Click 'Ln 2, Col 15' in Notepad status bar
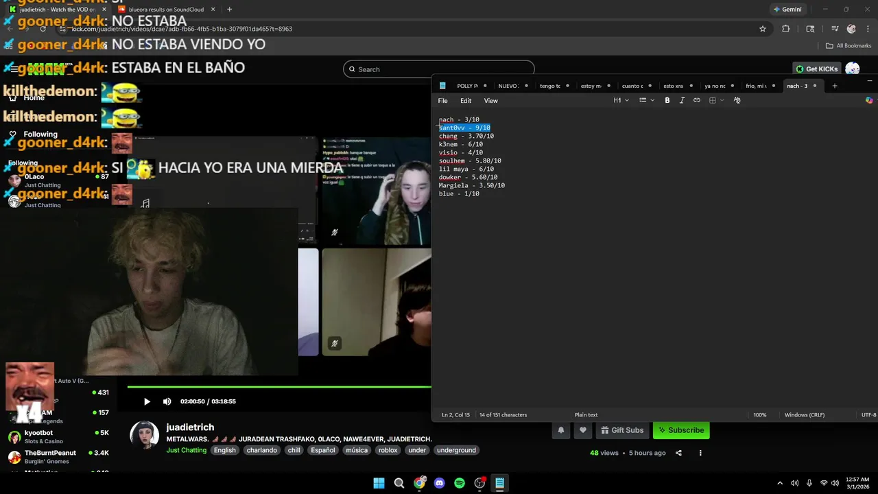This screenshot has height=494, width=878. (x=455, y=415)
